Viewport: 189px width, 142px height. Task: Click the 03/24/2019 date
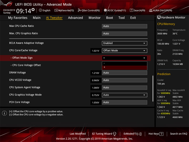9,10
